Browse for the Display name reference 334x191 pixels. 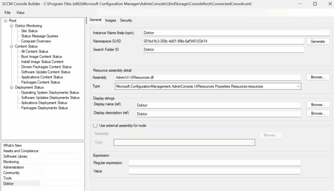point(318,105)
